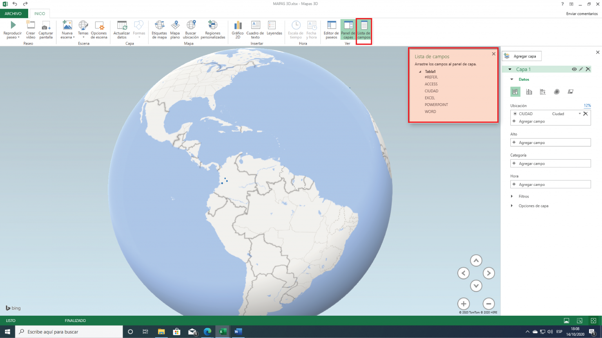Viewport: 602px width, 338px height.
Task: Select the INICIO ribbon tab
Action: click(x=39, y=13)
